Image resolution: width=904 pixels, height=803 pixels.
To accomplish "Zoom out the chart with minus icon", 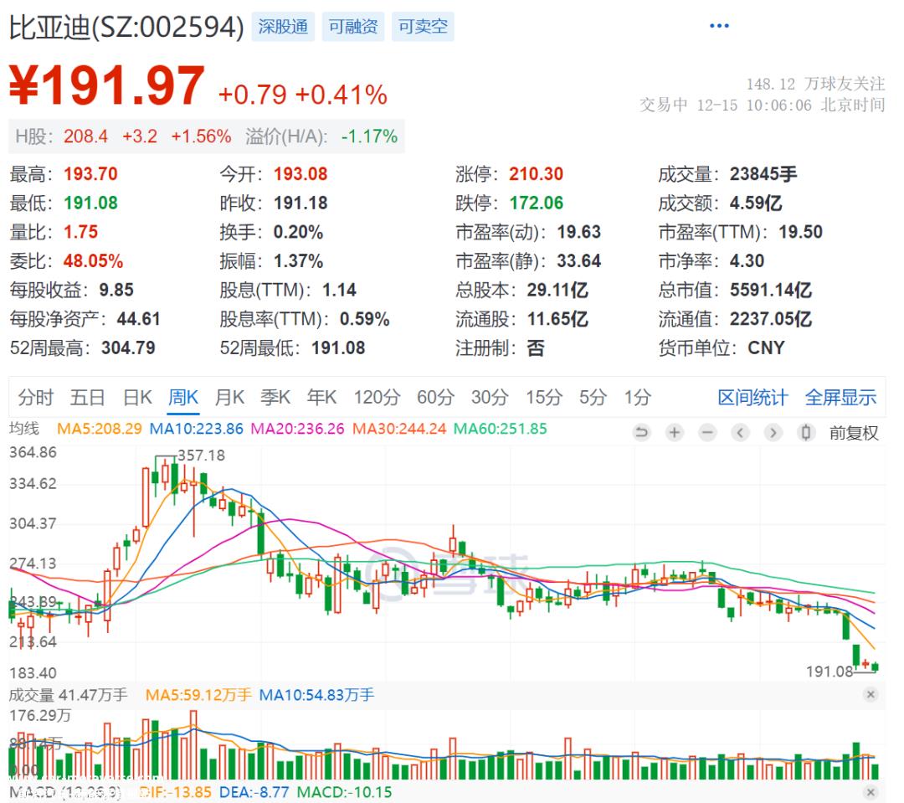I will [707, 432].
